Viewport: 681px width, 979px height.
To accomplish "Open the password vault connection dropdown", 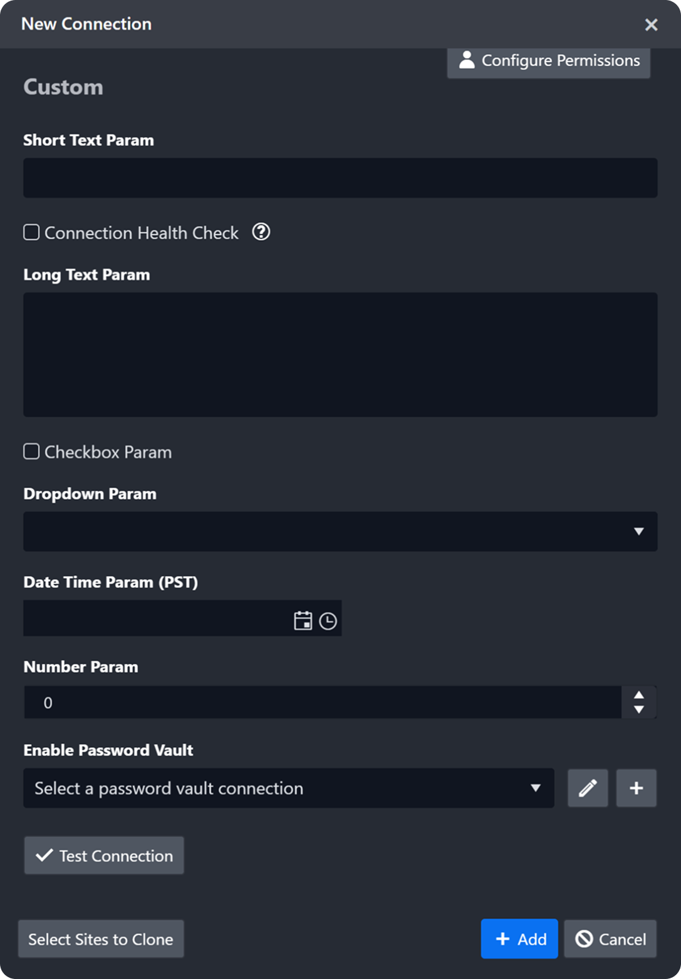I will (x=288, y=788).
